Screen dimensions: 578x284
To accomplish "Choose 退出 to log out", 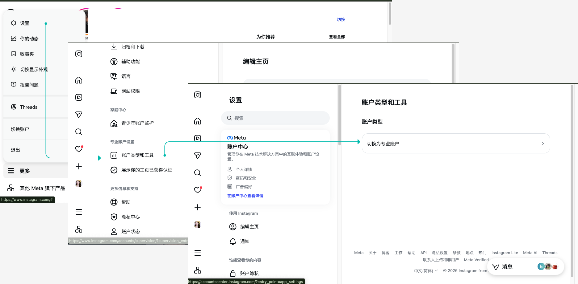I will click(x=15, y=150).
